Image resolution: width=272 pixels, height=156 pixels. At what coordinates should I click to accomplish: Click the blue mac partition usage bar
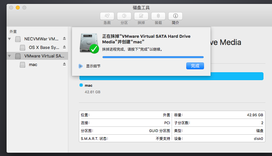point(171,77)
